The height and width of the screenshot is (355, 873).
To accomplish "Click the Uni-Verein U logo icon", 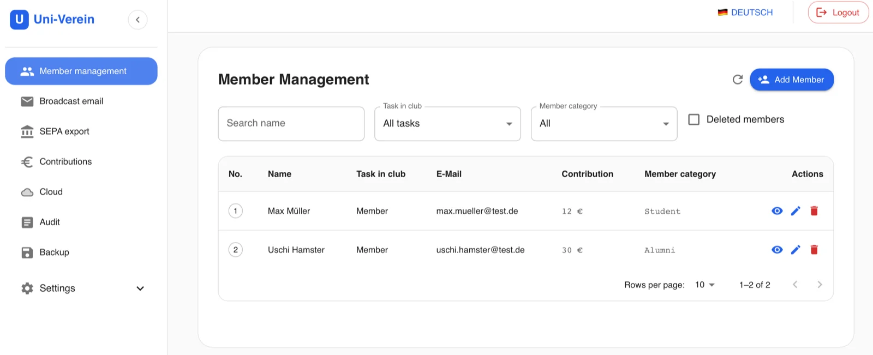I will pos(19,20).
